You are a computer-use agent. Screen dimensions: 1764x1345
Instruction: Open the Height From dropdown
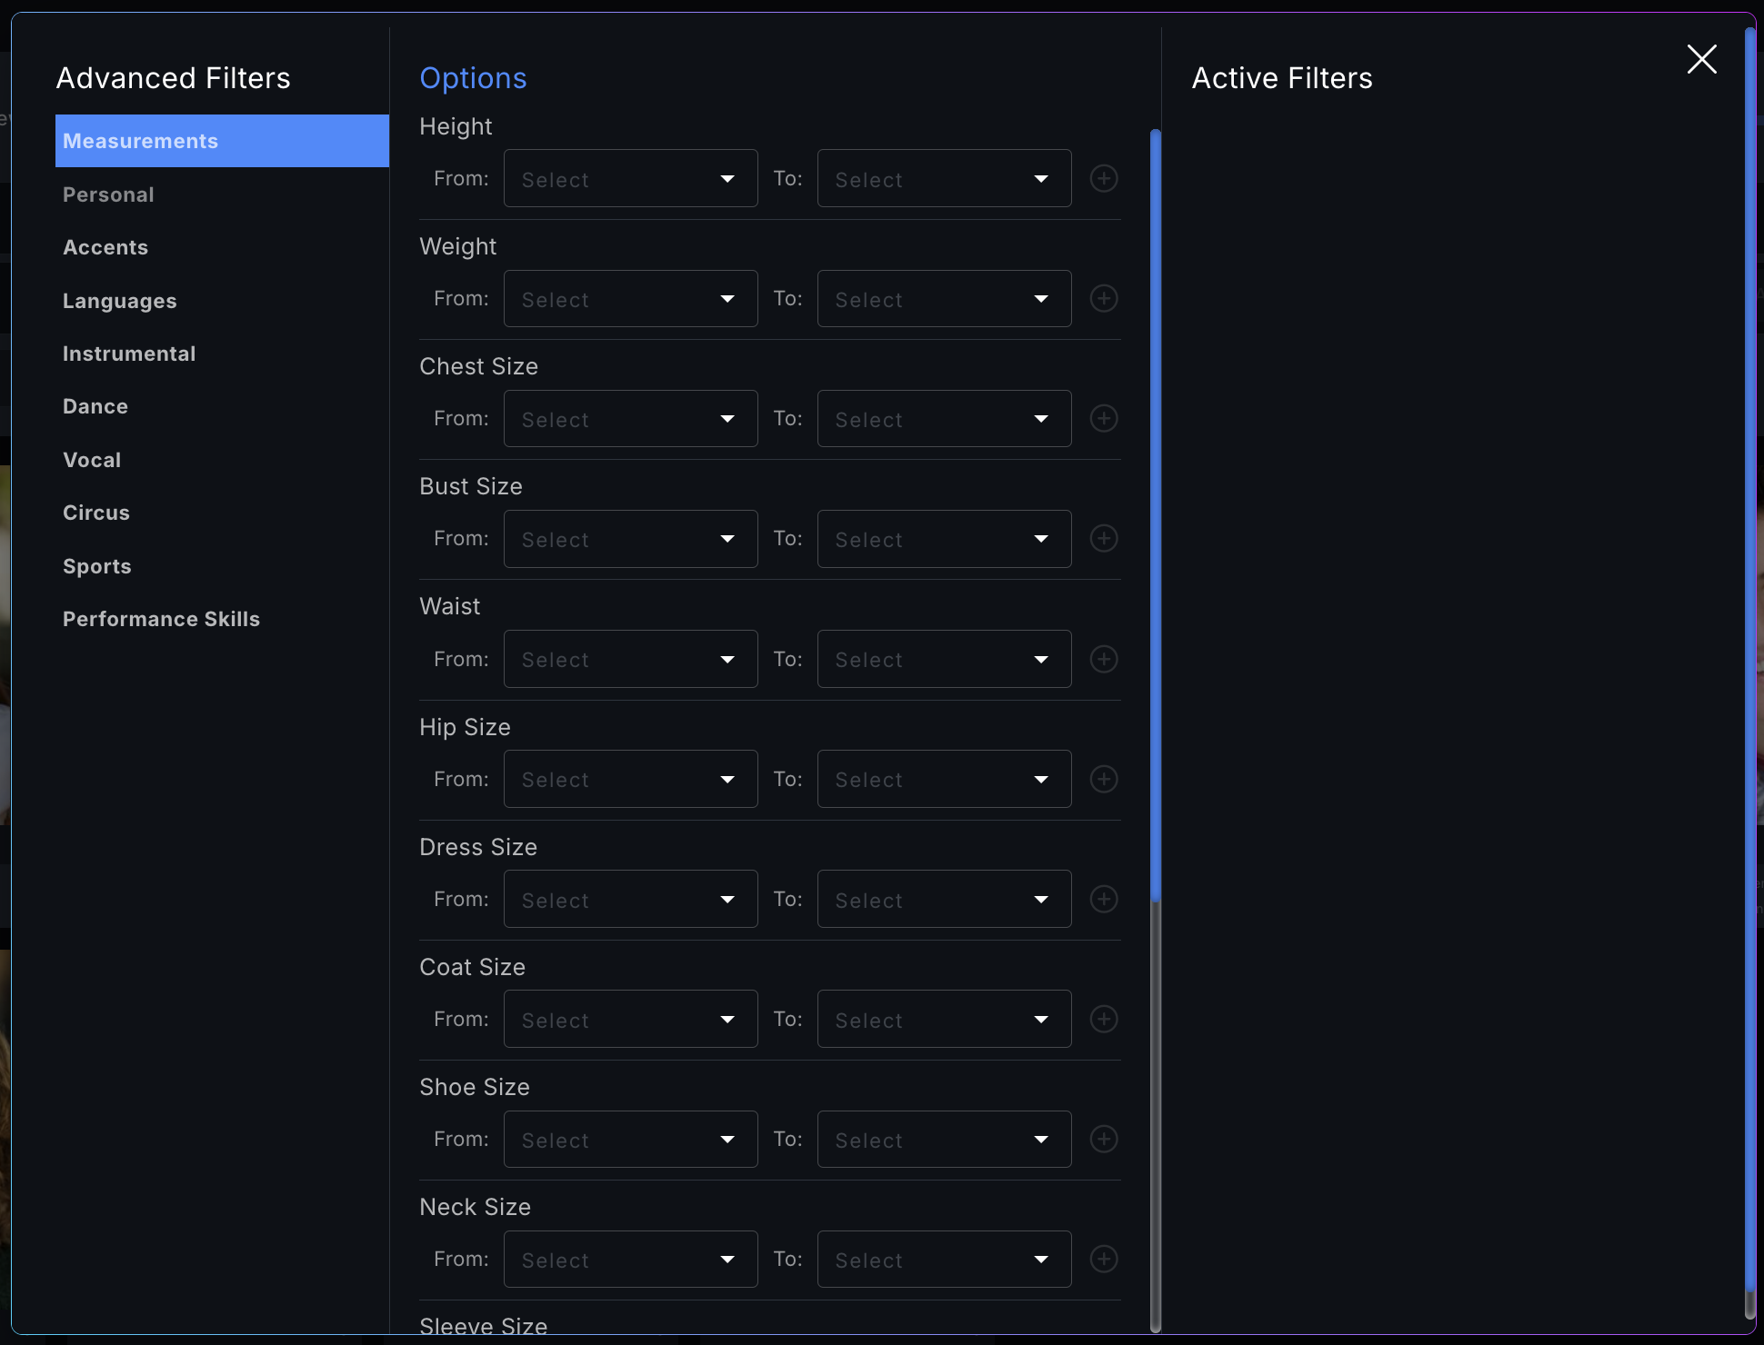[x=630, y=178]
